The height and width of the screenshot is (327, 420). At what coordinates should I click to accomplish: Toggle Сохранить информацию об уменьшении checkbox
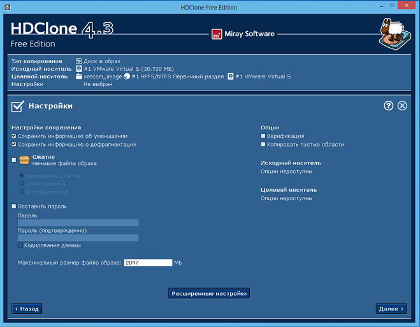(x=14, y=136)
